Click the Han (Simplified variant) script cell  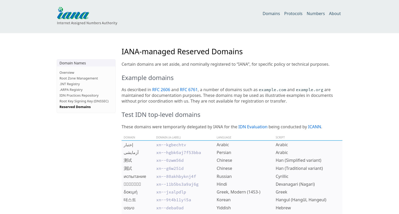(298, 160)
